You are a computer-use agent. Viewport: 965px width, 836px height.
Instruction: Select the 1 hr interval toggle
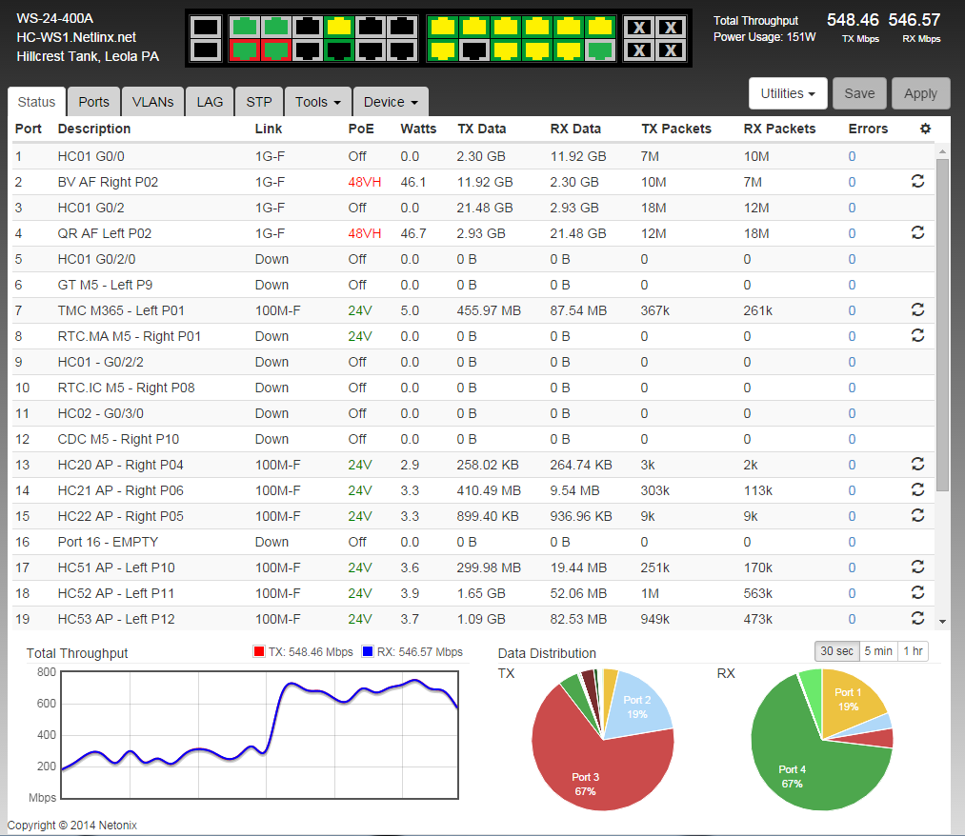click(x=913, y=651)
